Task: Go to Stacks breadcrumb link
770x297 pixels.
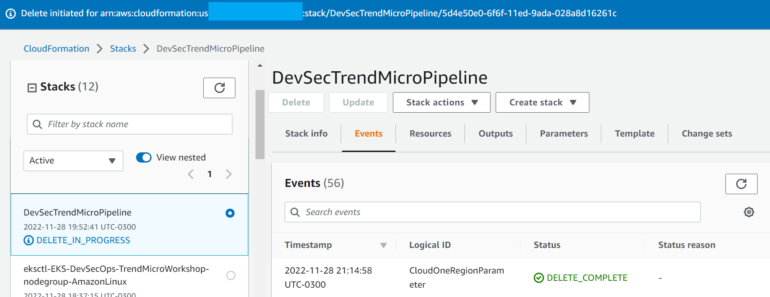Action: pos(123,49)
